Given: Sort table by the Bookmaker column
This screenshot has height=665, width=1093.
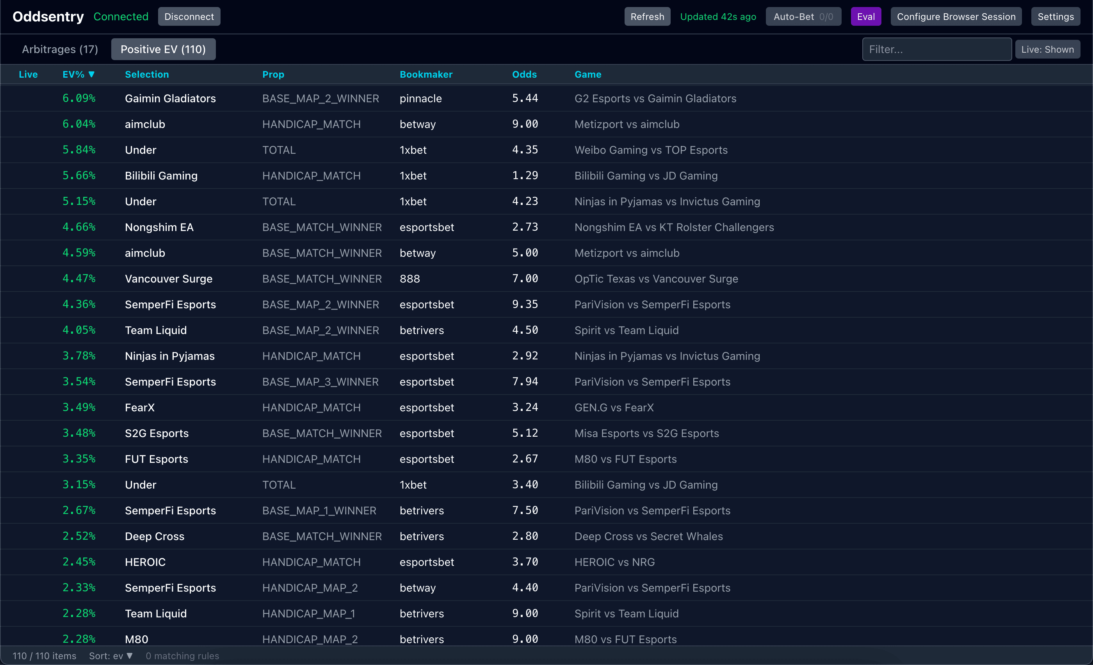Looking at the screenshot, I should pos(426,75).
